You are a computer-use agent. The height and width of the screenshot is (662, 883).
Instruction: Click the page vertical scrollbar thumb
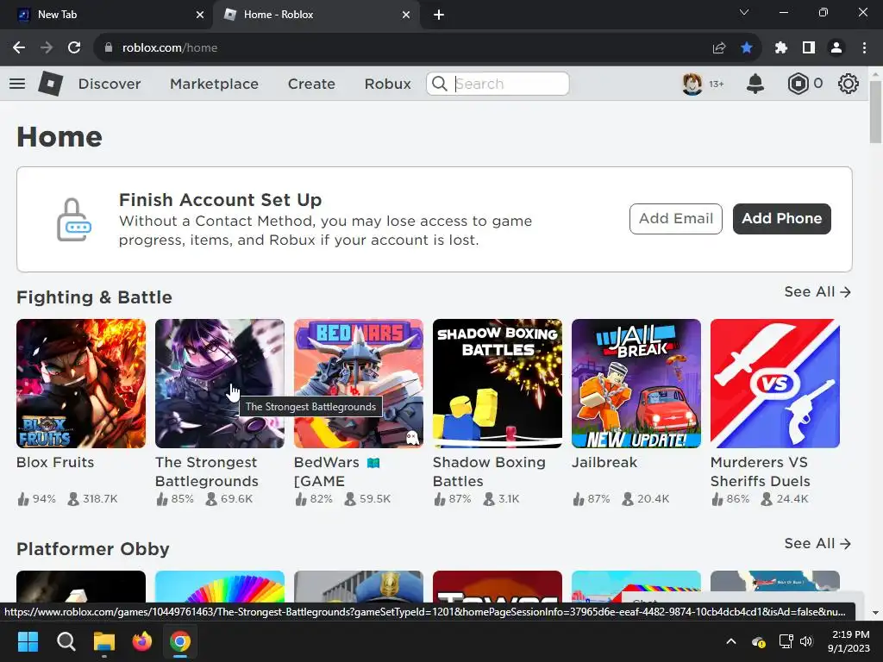point(876,112)
